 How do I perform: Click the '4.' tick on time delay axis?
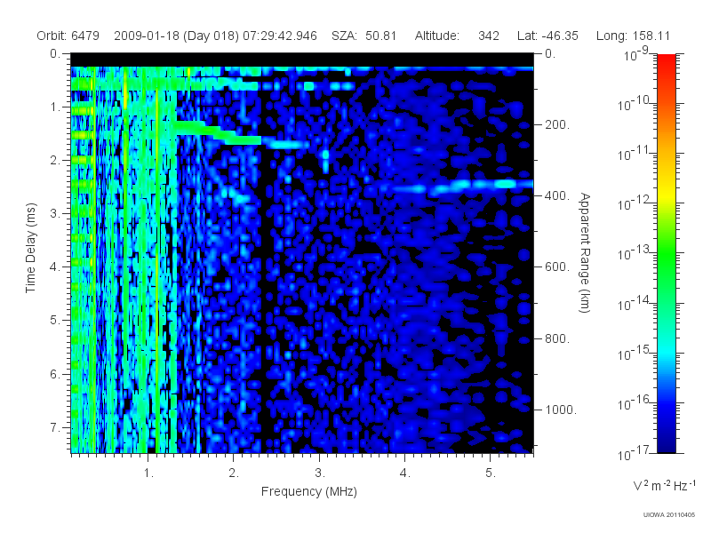pyautogui.click(x=55, y=267)
